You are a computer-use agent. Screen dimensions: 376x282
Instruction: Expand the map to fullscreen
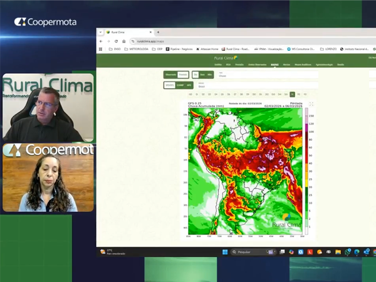tap(311, 104)
